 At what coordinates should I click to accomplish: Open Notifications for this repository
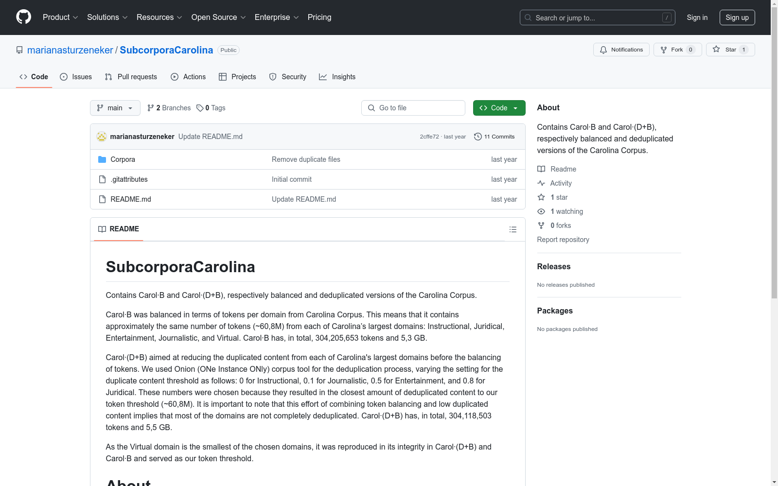(621, 50)
